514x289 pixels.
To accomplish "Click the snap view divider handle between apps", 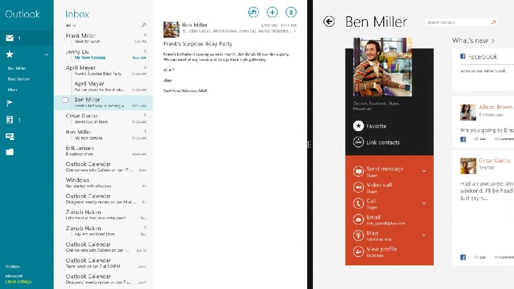I will (309, 144).
